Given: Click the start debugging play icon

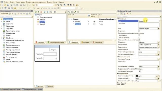Looking at the screenshot, I should [x=15, y=8].
